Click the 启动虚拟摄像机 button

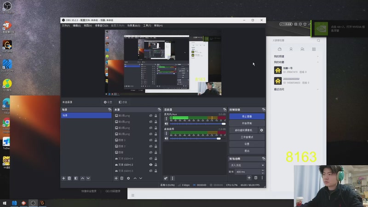(244, 130)
